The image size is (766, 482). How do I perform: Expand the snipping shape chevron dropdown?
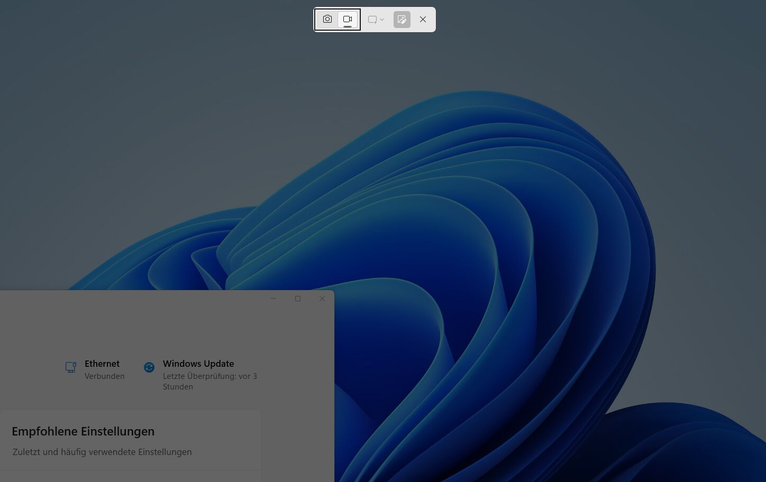[382, 20]
